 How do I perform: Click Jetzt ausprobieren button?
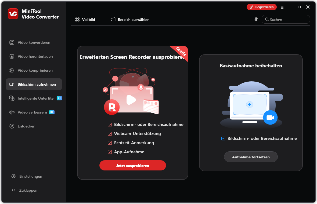pyautogui.click(x=133, y=165)
